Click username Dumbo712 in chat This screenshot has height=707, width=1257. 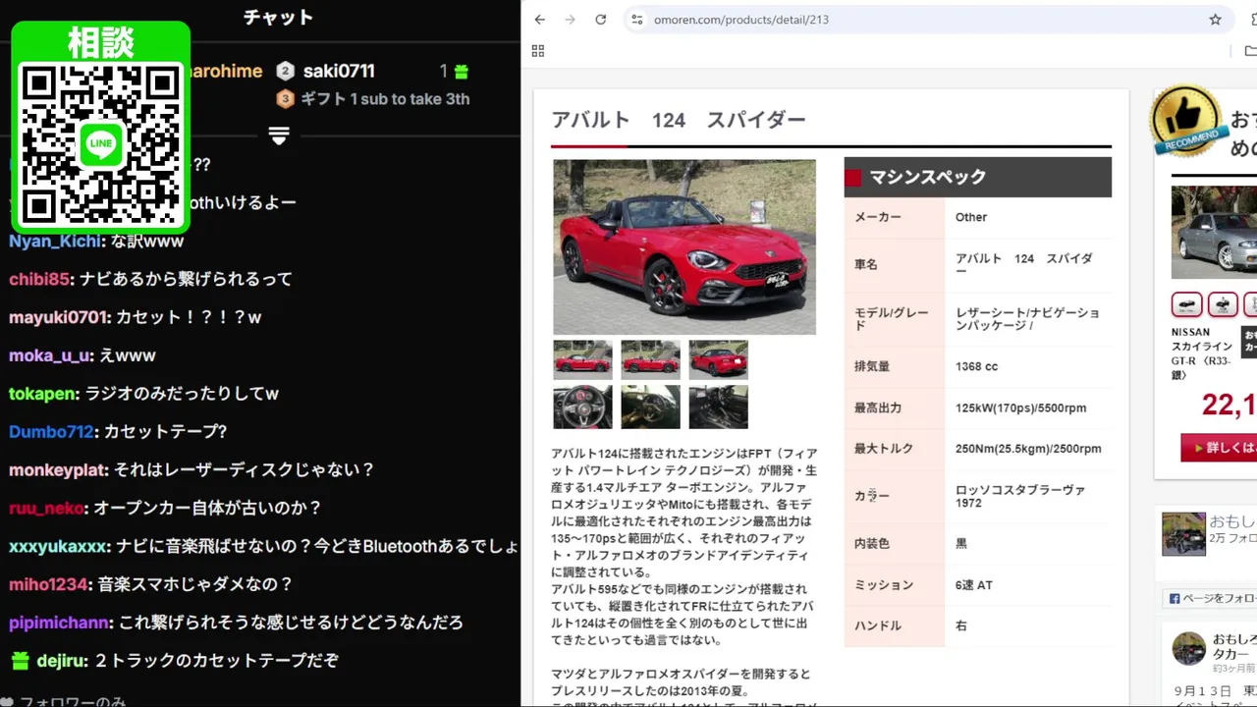[51, 432]
